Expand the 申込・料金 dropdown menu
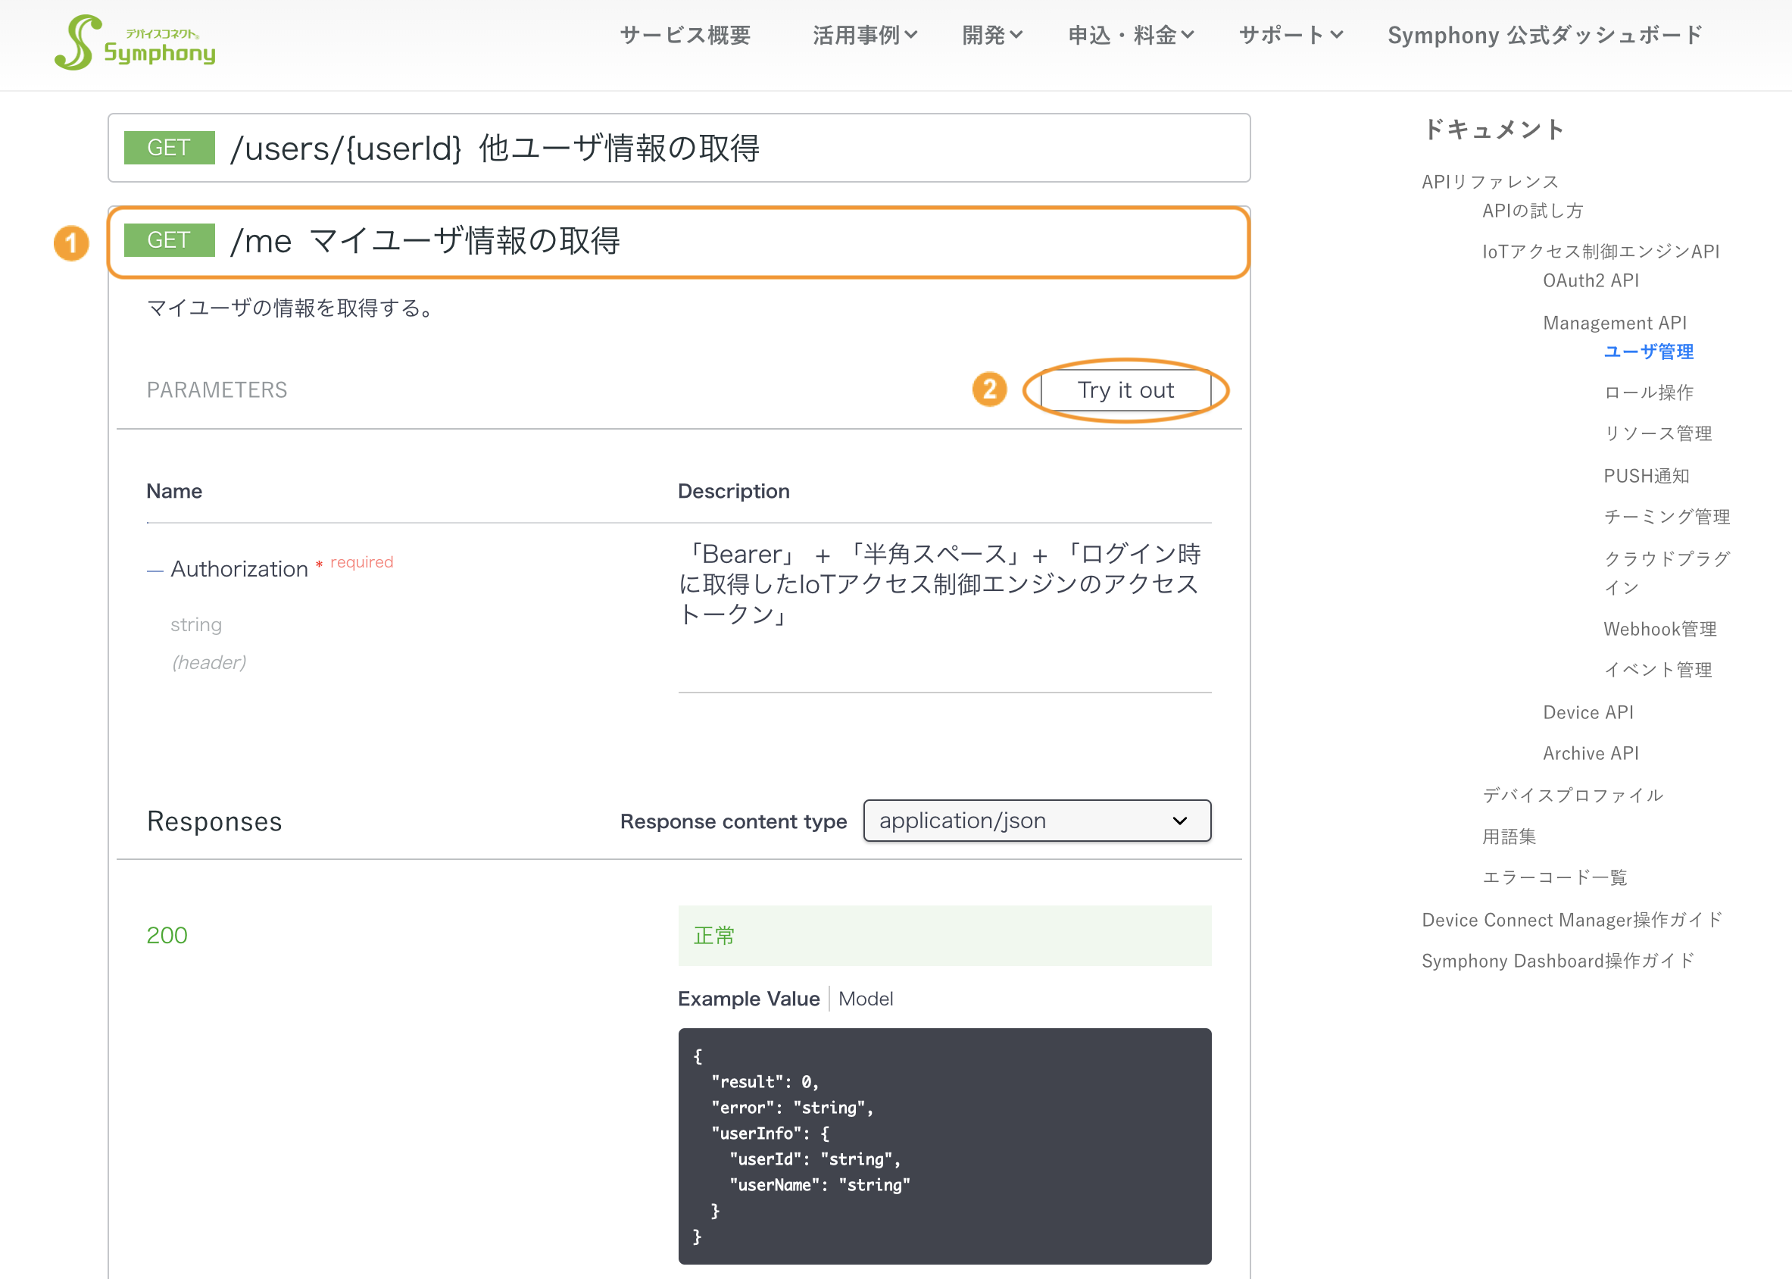The height and width of the screenshot is (1279, 1792). coord(1131,36)
